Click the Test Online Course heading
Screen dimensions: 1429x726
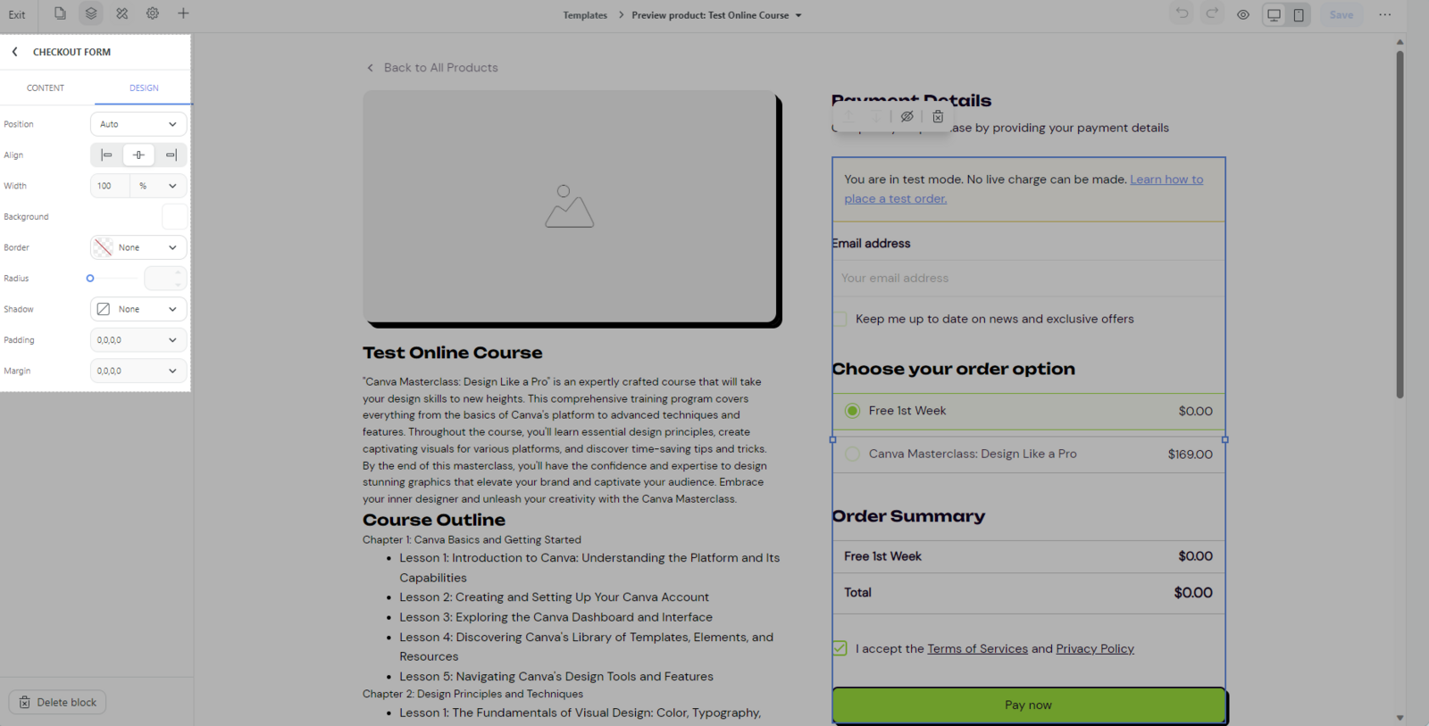(453, 353)
